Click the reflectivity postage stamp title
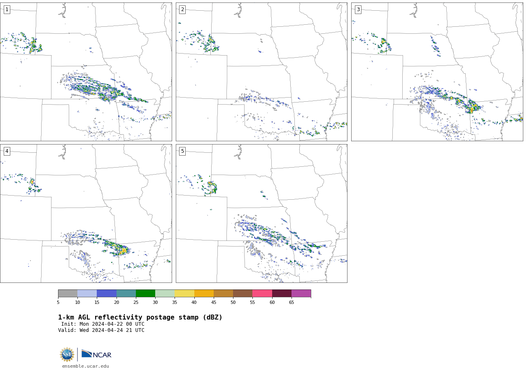 pyautogui.click(x=140, y=317)
